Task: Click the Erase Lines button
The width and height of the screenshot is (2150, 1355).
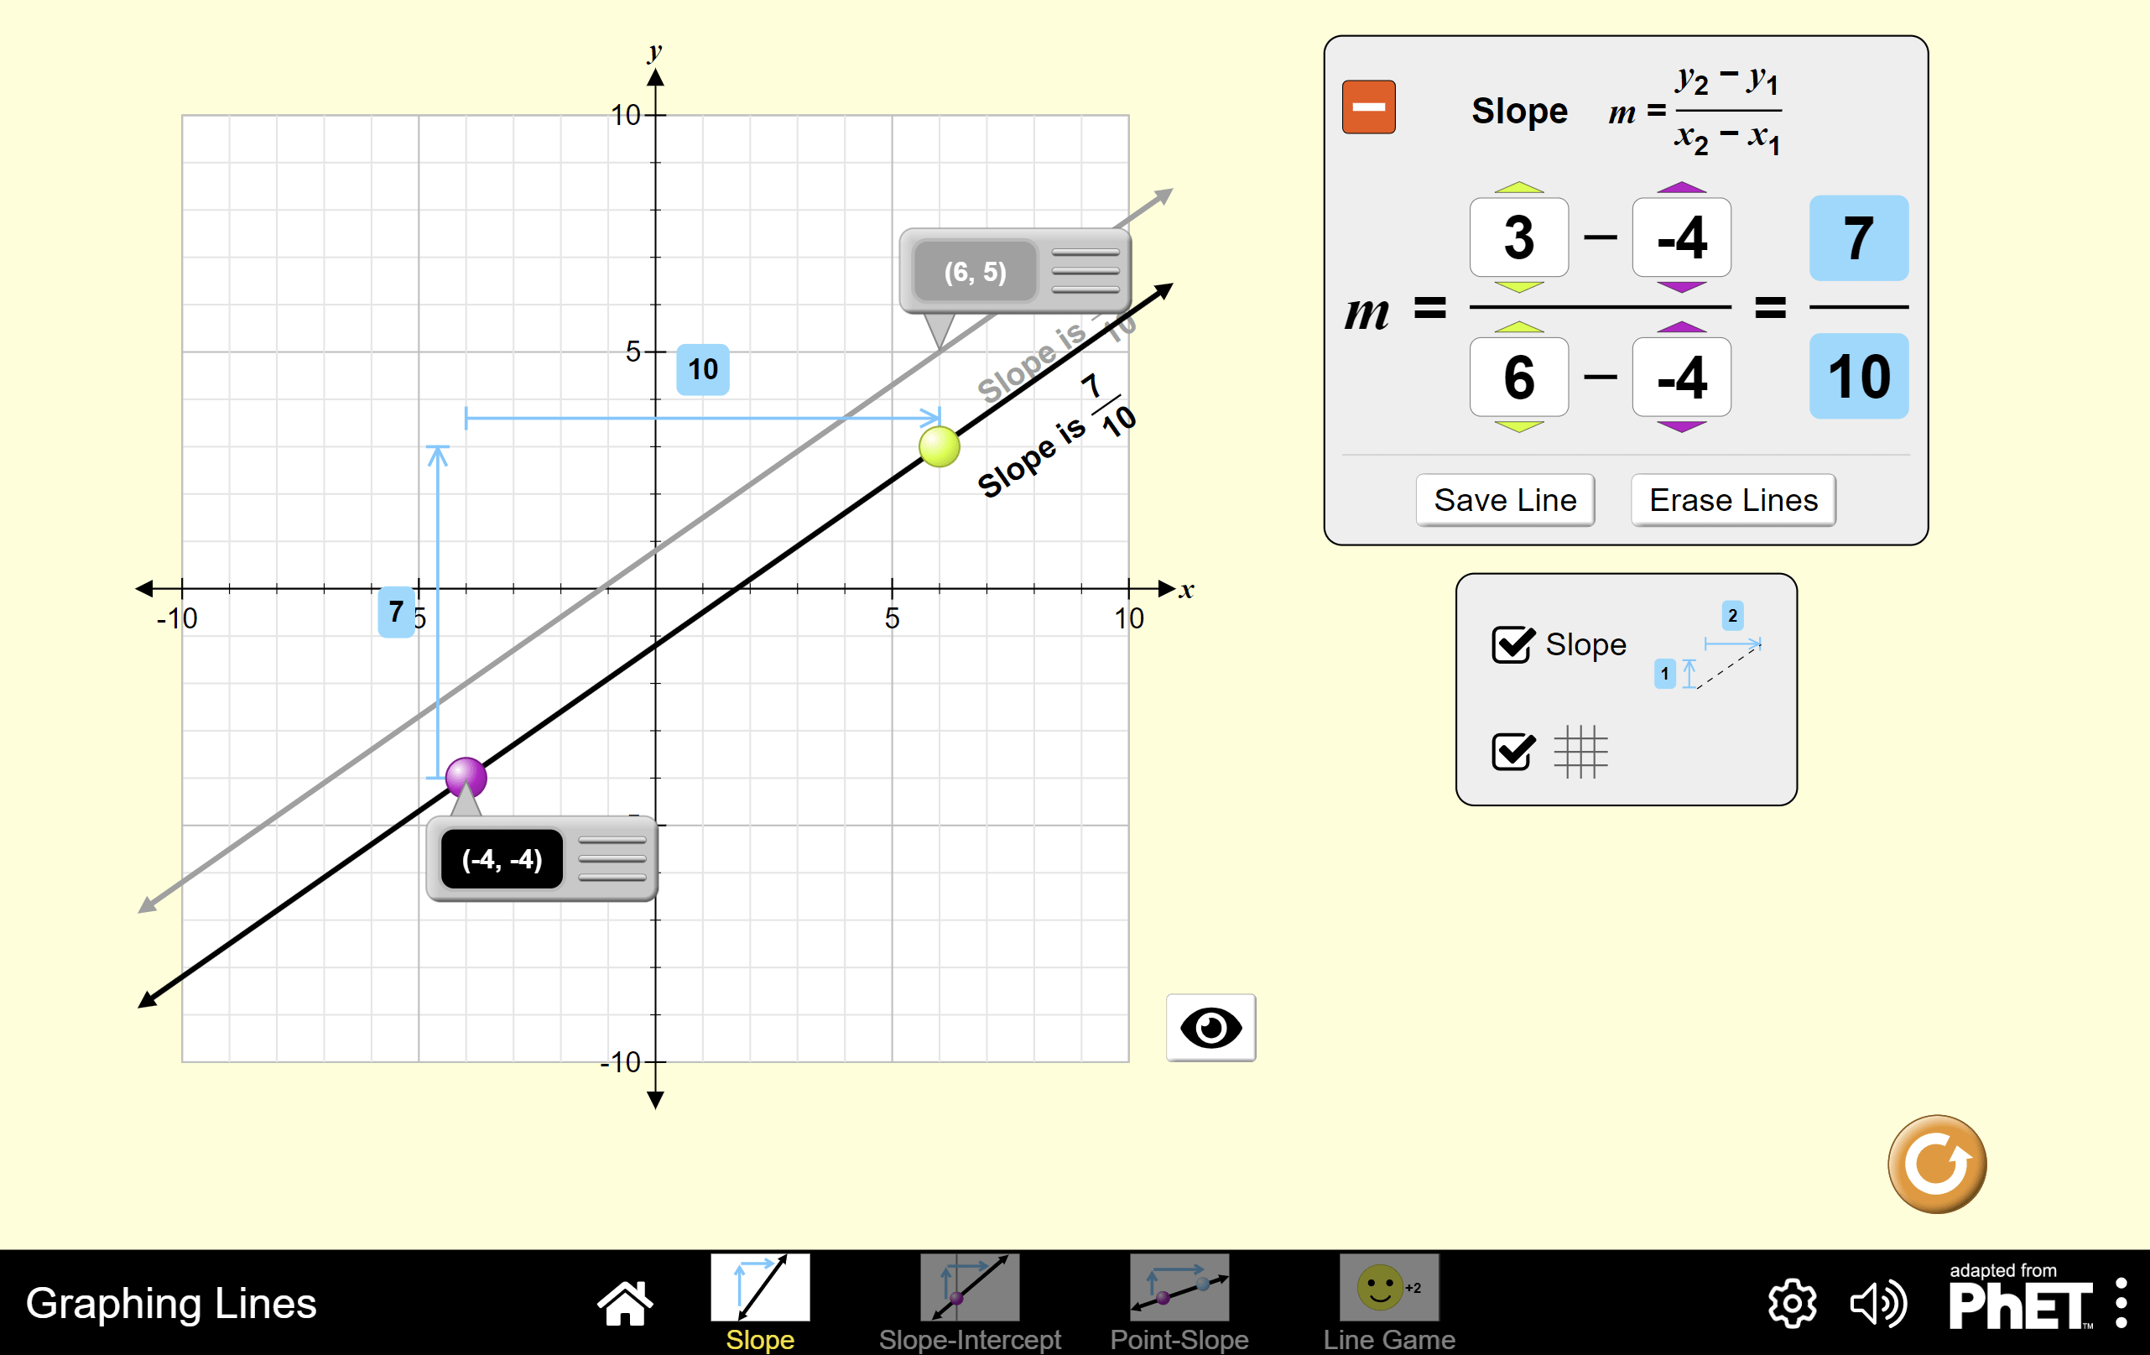Action: pos(1732,500)
